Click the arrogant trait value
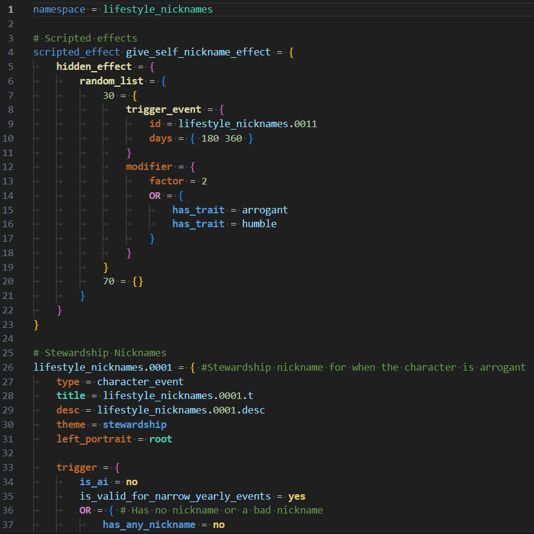This screenshot has width=534, height=534. 265,210
